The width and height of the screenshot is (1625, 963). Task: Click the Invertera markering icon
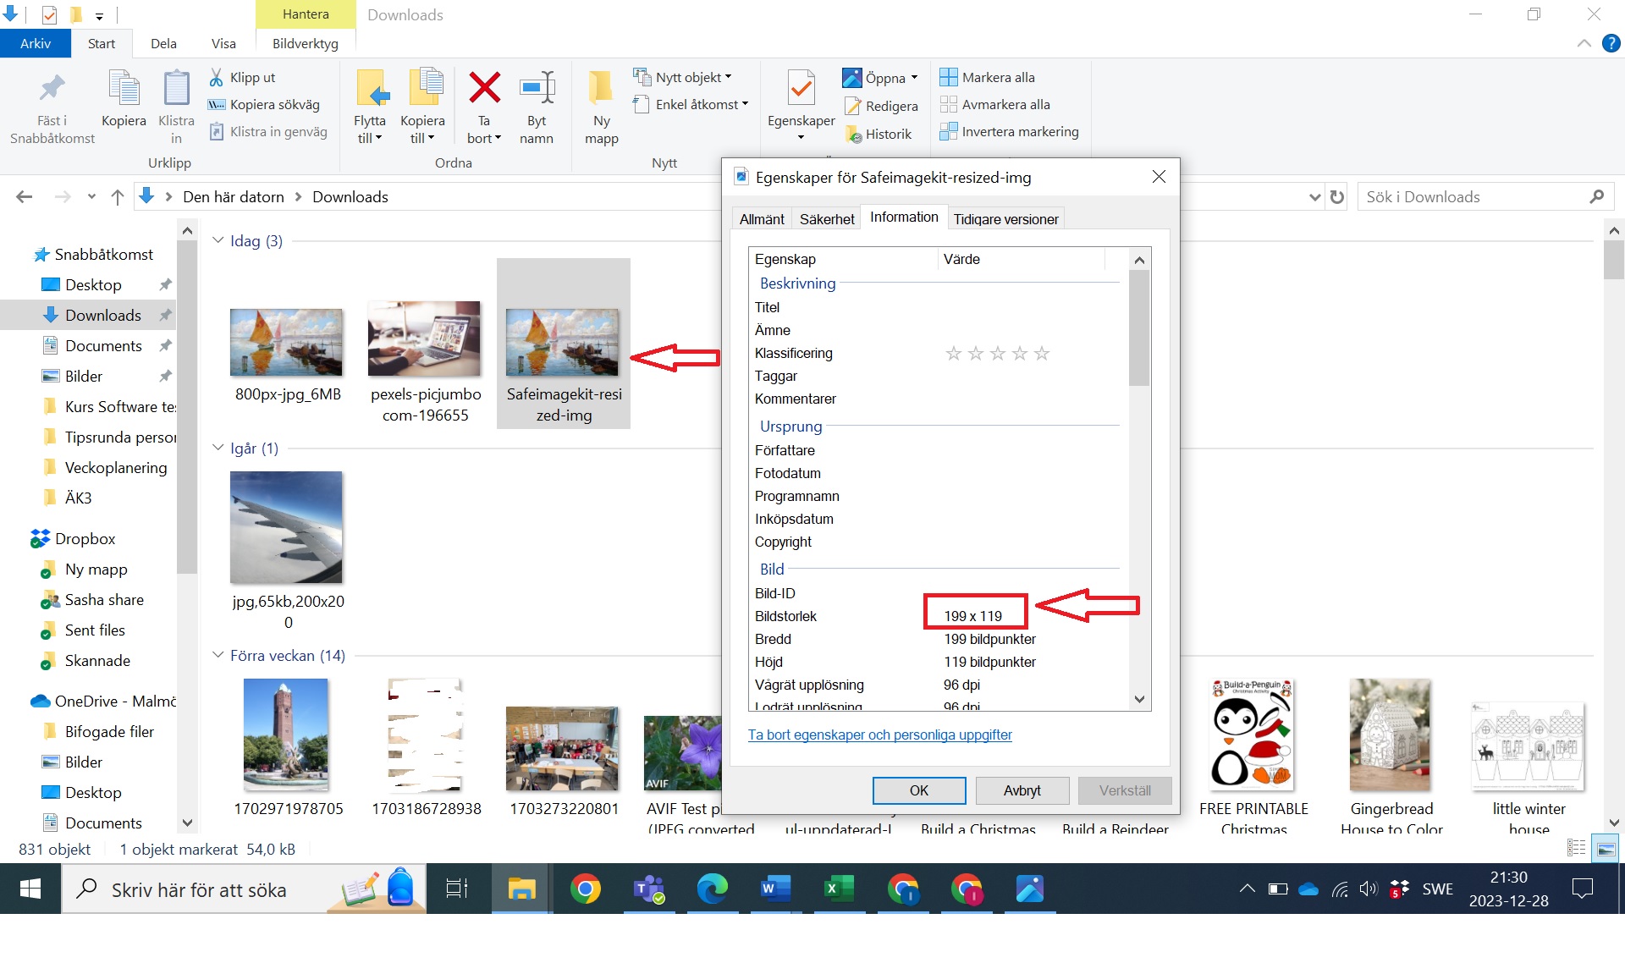click(x=948, y=131)
